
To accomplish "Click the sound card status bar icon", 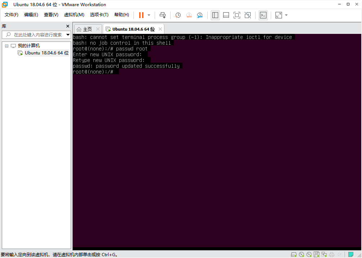I will coord(339,254).
